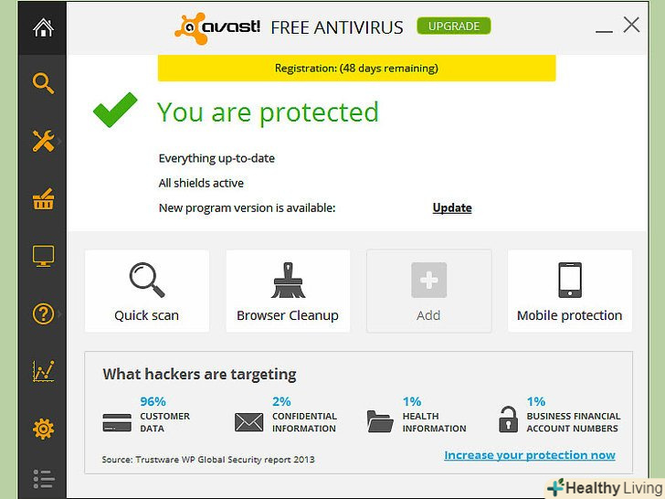Open the Statistics chart sidebar icon
665x499 pixels.
click(42, 371)
